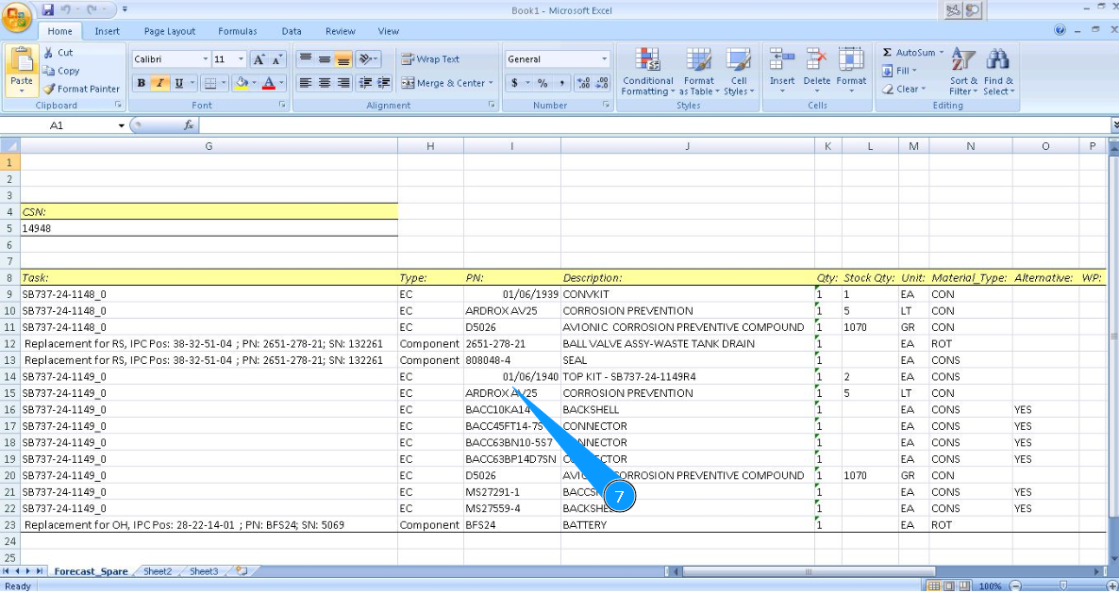Viewport: 1119px width, 593px height.
Task: Toggle Bold formatting
Action: click(142, 83)
